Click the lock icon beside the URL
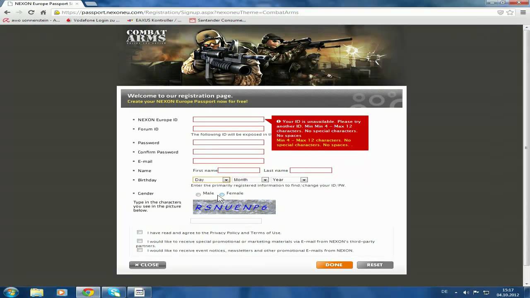Viewport: 530px width, 298px height. (x=57, y=12)
